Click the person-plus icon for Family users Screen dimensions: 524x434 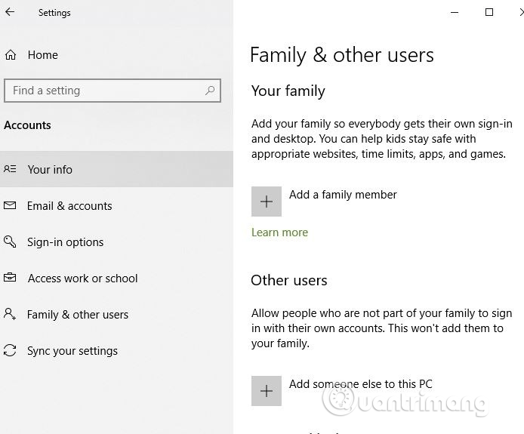point(10,315)
